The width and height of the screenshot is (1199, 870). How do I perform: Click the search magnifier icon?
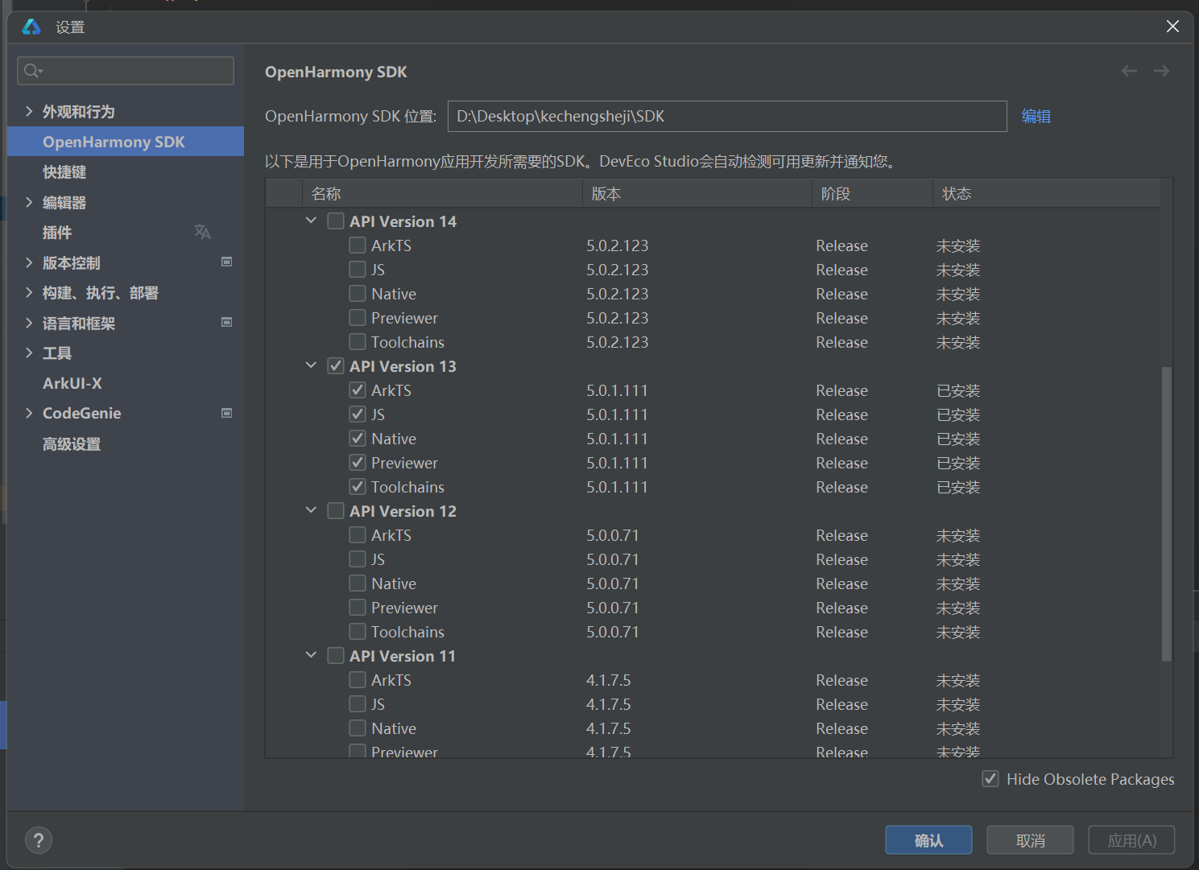(x=32, y=71)
